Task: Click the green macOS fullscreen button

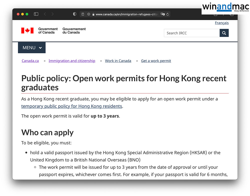Action: 27,14
